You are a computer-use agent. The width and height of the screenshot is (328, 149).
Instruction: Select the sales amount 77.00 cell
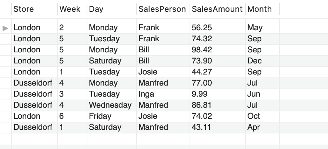coord(218,83)
